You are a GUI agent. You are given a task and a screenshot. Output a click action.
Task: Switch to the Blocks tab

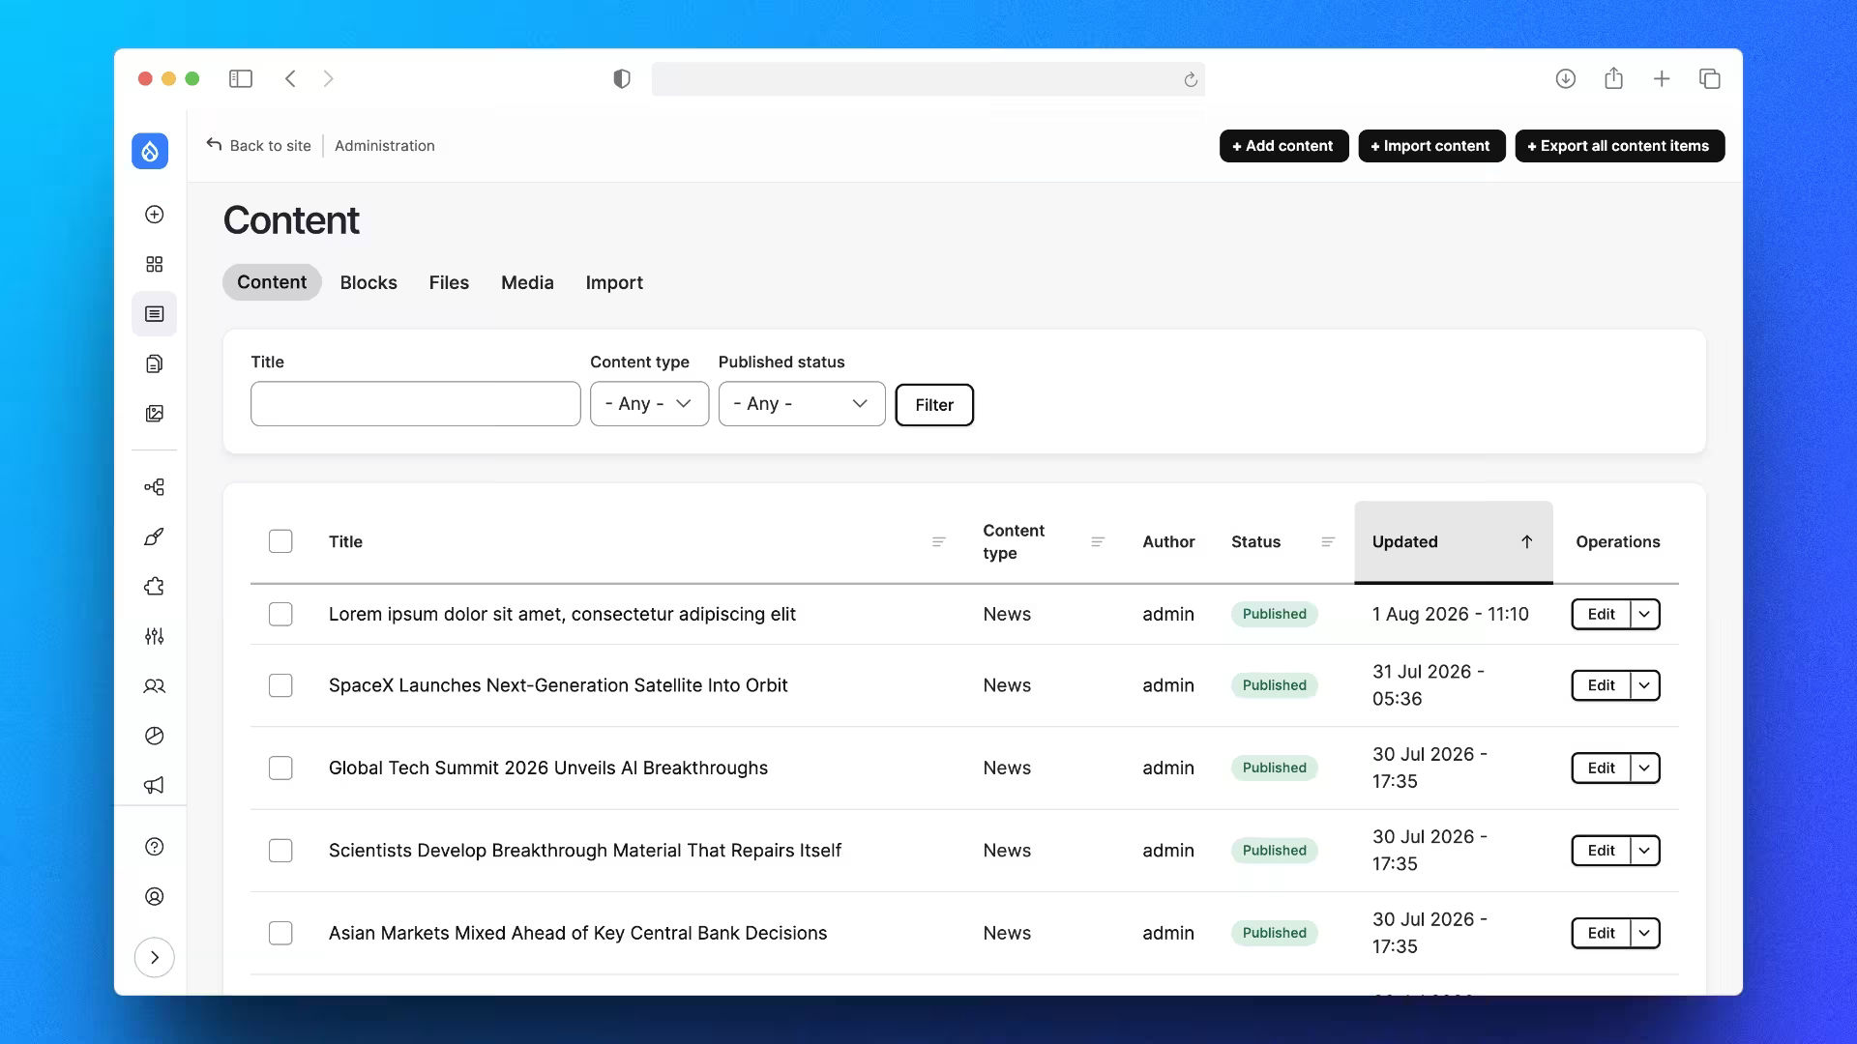368,282
